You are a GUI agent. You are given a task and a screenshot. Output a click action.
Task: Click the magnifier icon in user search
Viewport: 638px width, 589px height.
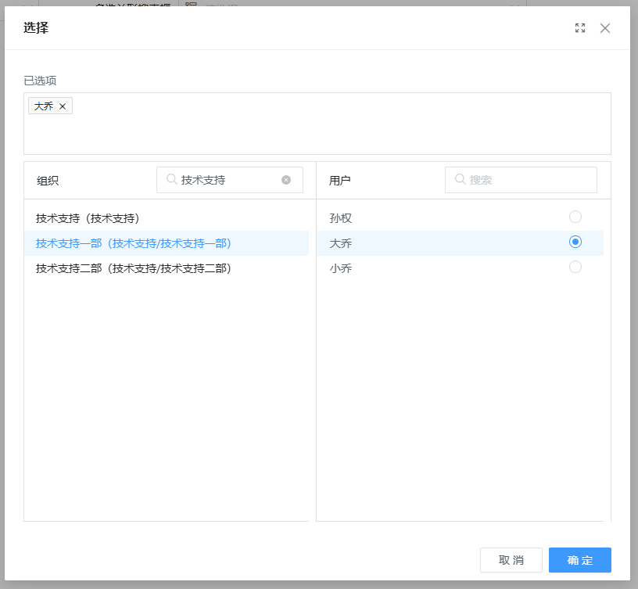point(460,179)
